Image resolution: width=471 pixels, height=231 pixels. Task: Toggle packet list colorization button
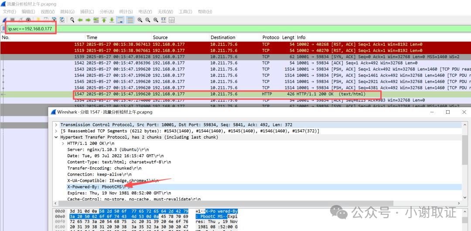point(130,20)
